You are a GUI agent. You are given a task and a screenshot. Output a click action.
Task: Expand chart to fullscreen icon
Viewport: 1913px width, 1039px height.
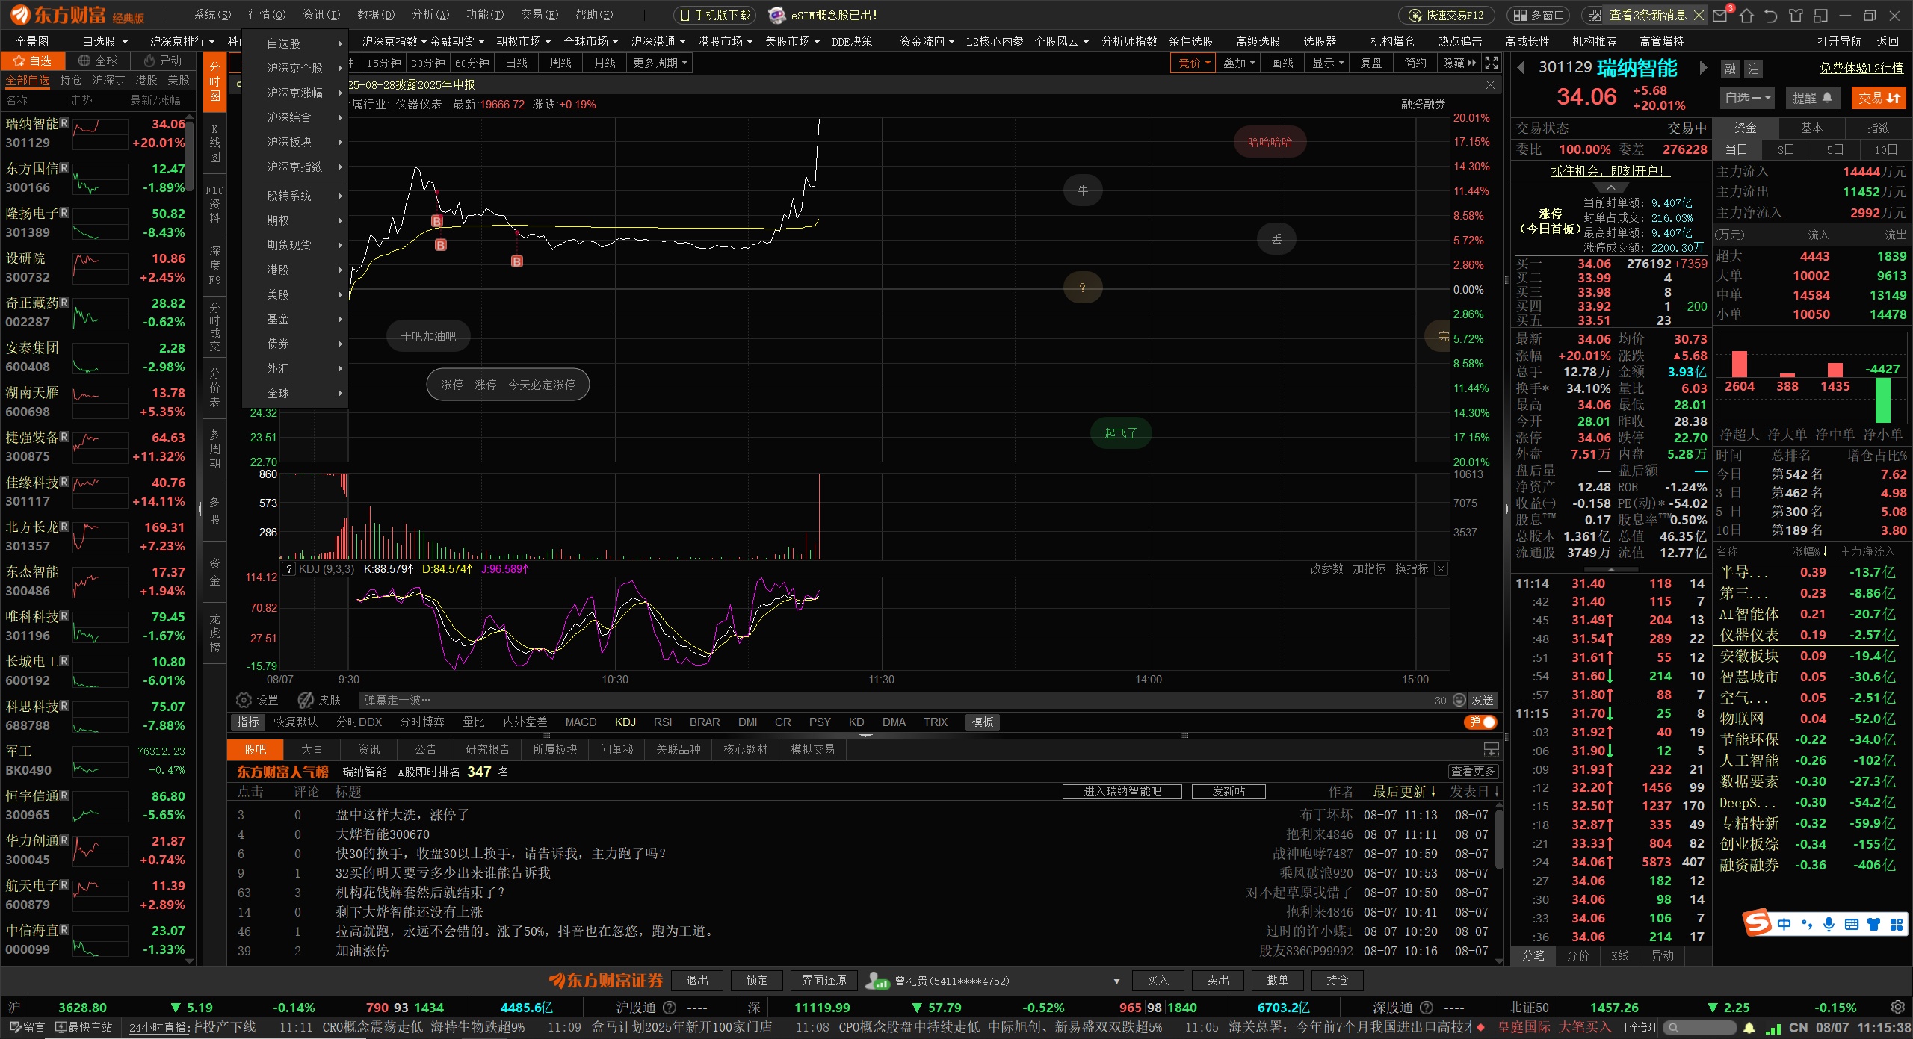[1491, 63]
